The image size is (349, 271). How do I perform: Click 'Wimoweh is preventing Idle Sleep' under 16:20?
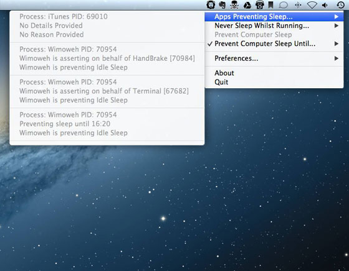(x=74, y=133)
